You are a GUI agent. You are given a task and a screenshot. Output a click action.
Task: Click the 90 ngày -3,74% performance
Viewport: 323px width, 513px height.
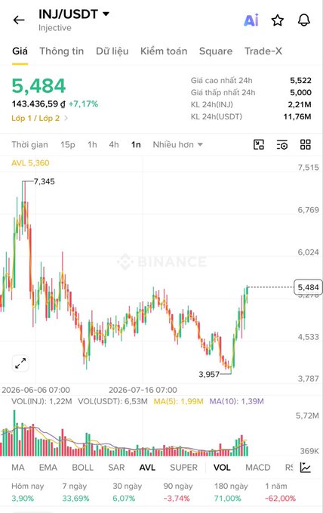(x=178, y=492)
